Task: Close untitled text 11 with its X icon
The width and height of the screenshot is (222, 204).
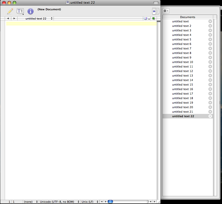Action: [210, 66]
